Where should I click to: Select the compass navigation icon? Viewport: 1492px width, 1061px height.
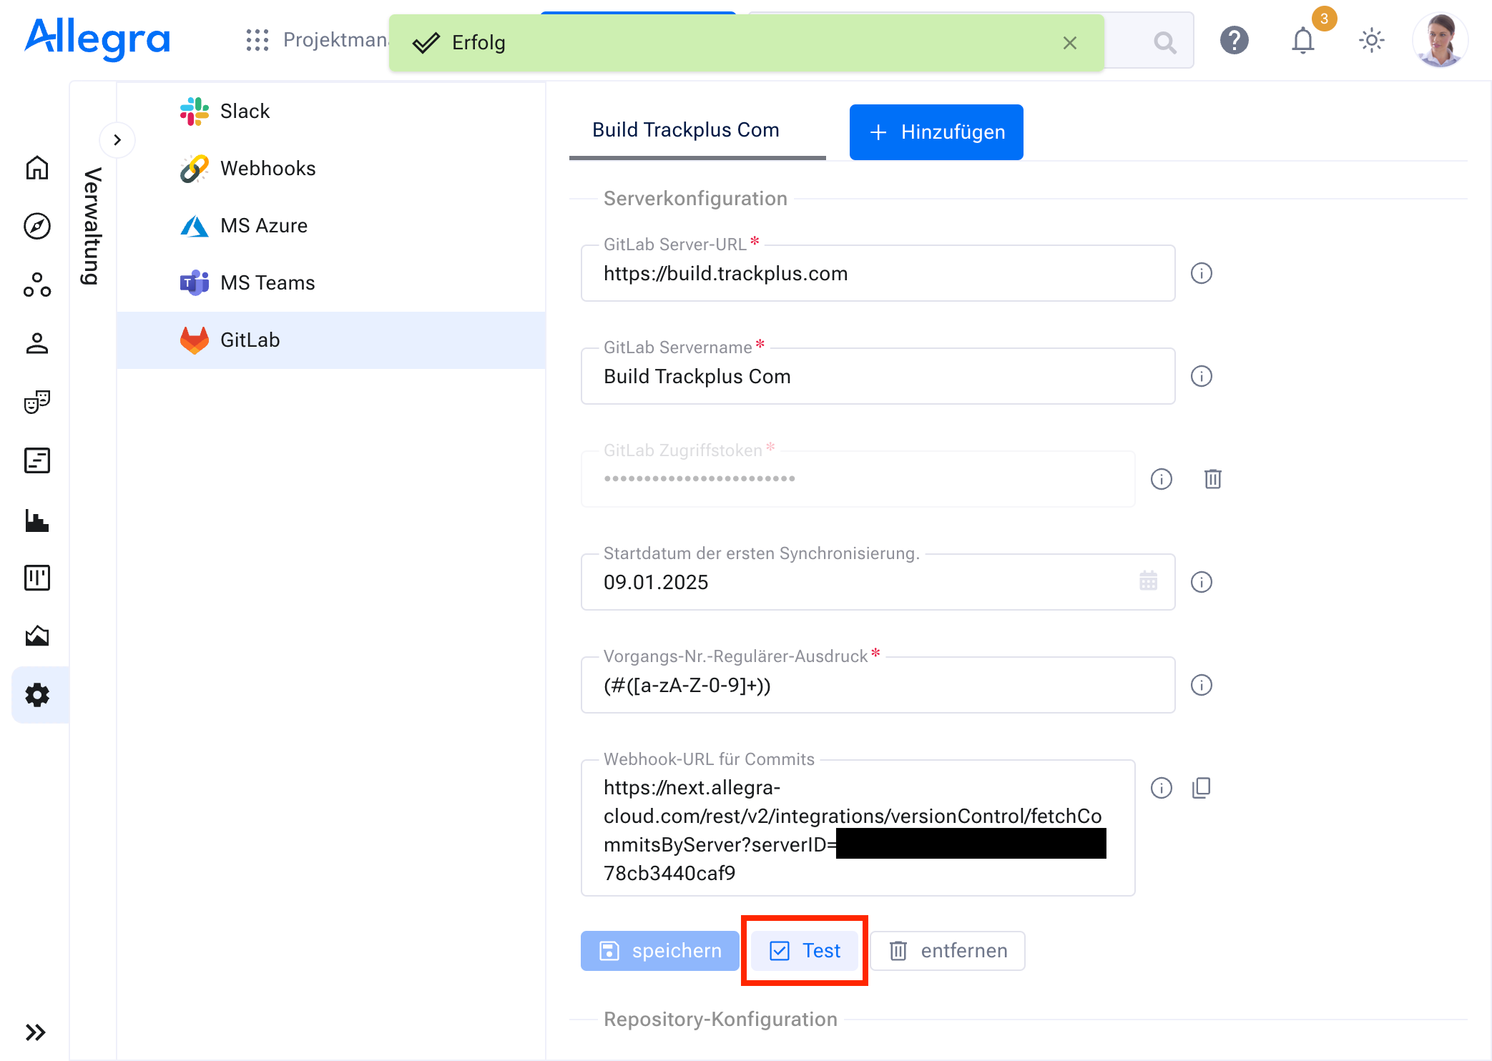click(x=37, y=226)
